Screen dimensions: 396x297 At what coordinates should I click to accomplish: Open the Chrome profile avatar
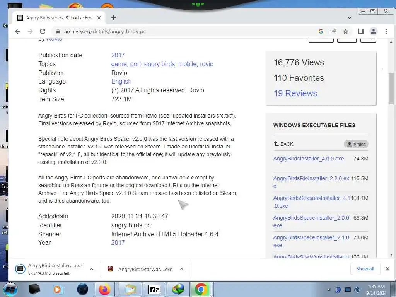(374, 31)
